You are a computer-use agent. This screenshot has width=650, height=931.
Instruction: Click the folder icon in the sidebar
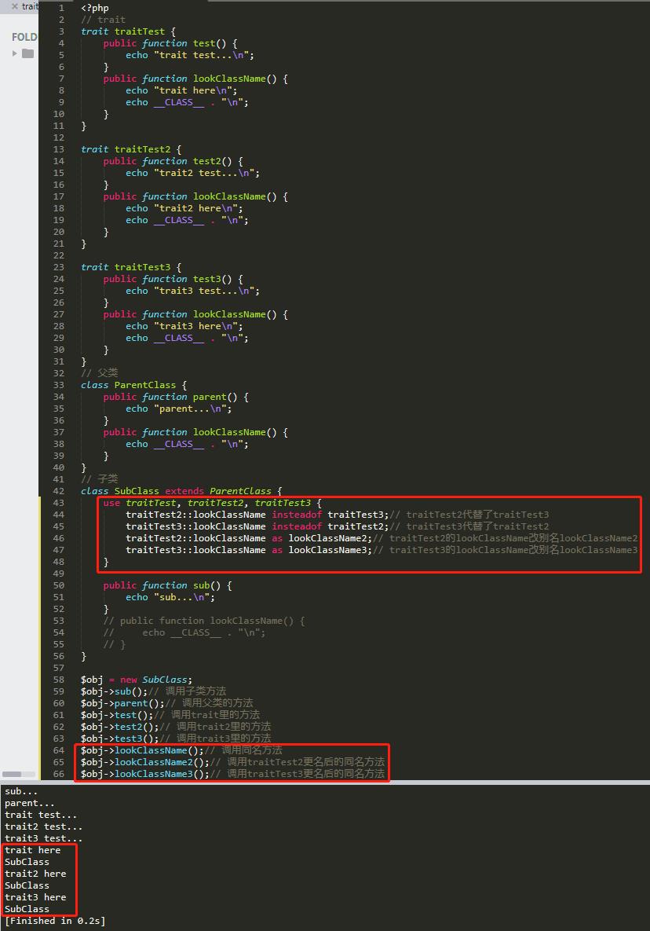[28, 53]
